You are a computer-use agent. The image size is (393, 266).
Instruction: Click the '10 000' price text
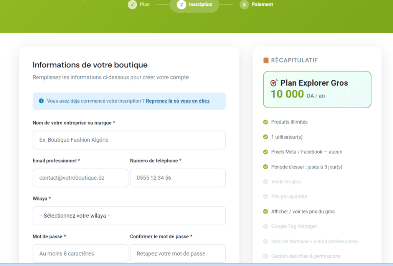point(287,94)
